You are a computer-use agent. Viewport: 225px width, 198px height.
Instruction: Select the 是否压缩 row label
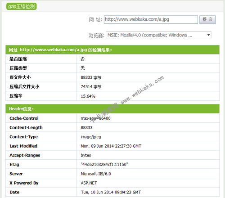(x=18, y=59)
